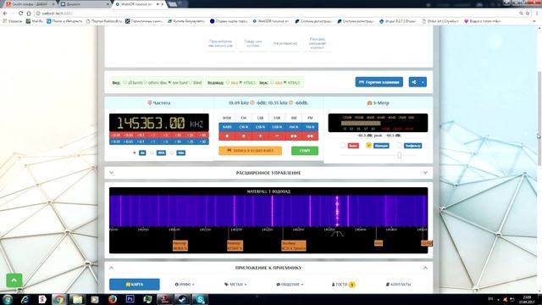
Task: Click info icon after 10.55 kHz
Action: [291, 103]
